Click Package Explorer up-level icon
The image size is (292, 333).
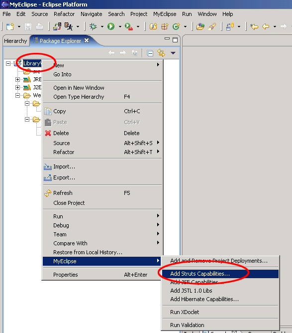coord(134,53)
